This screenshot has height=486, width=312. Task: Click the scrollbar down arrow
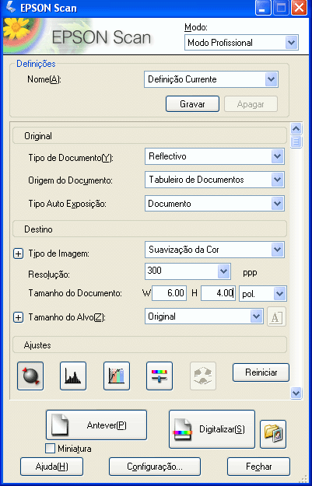click(x=296, y=393)
